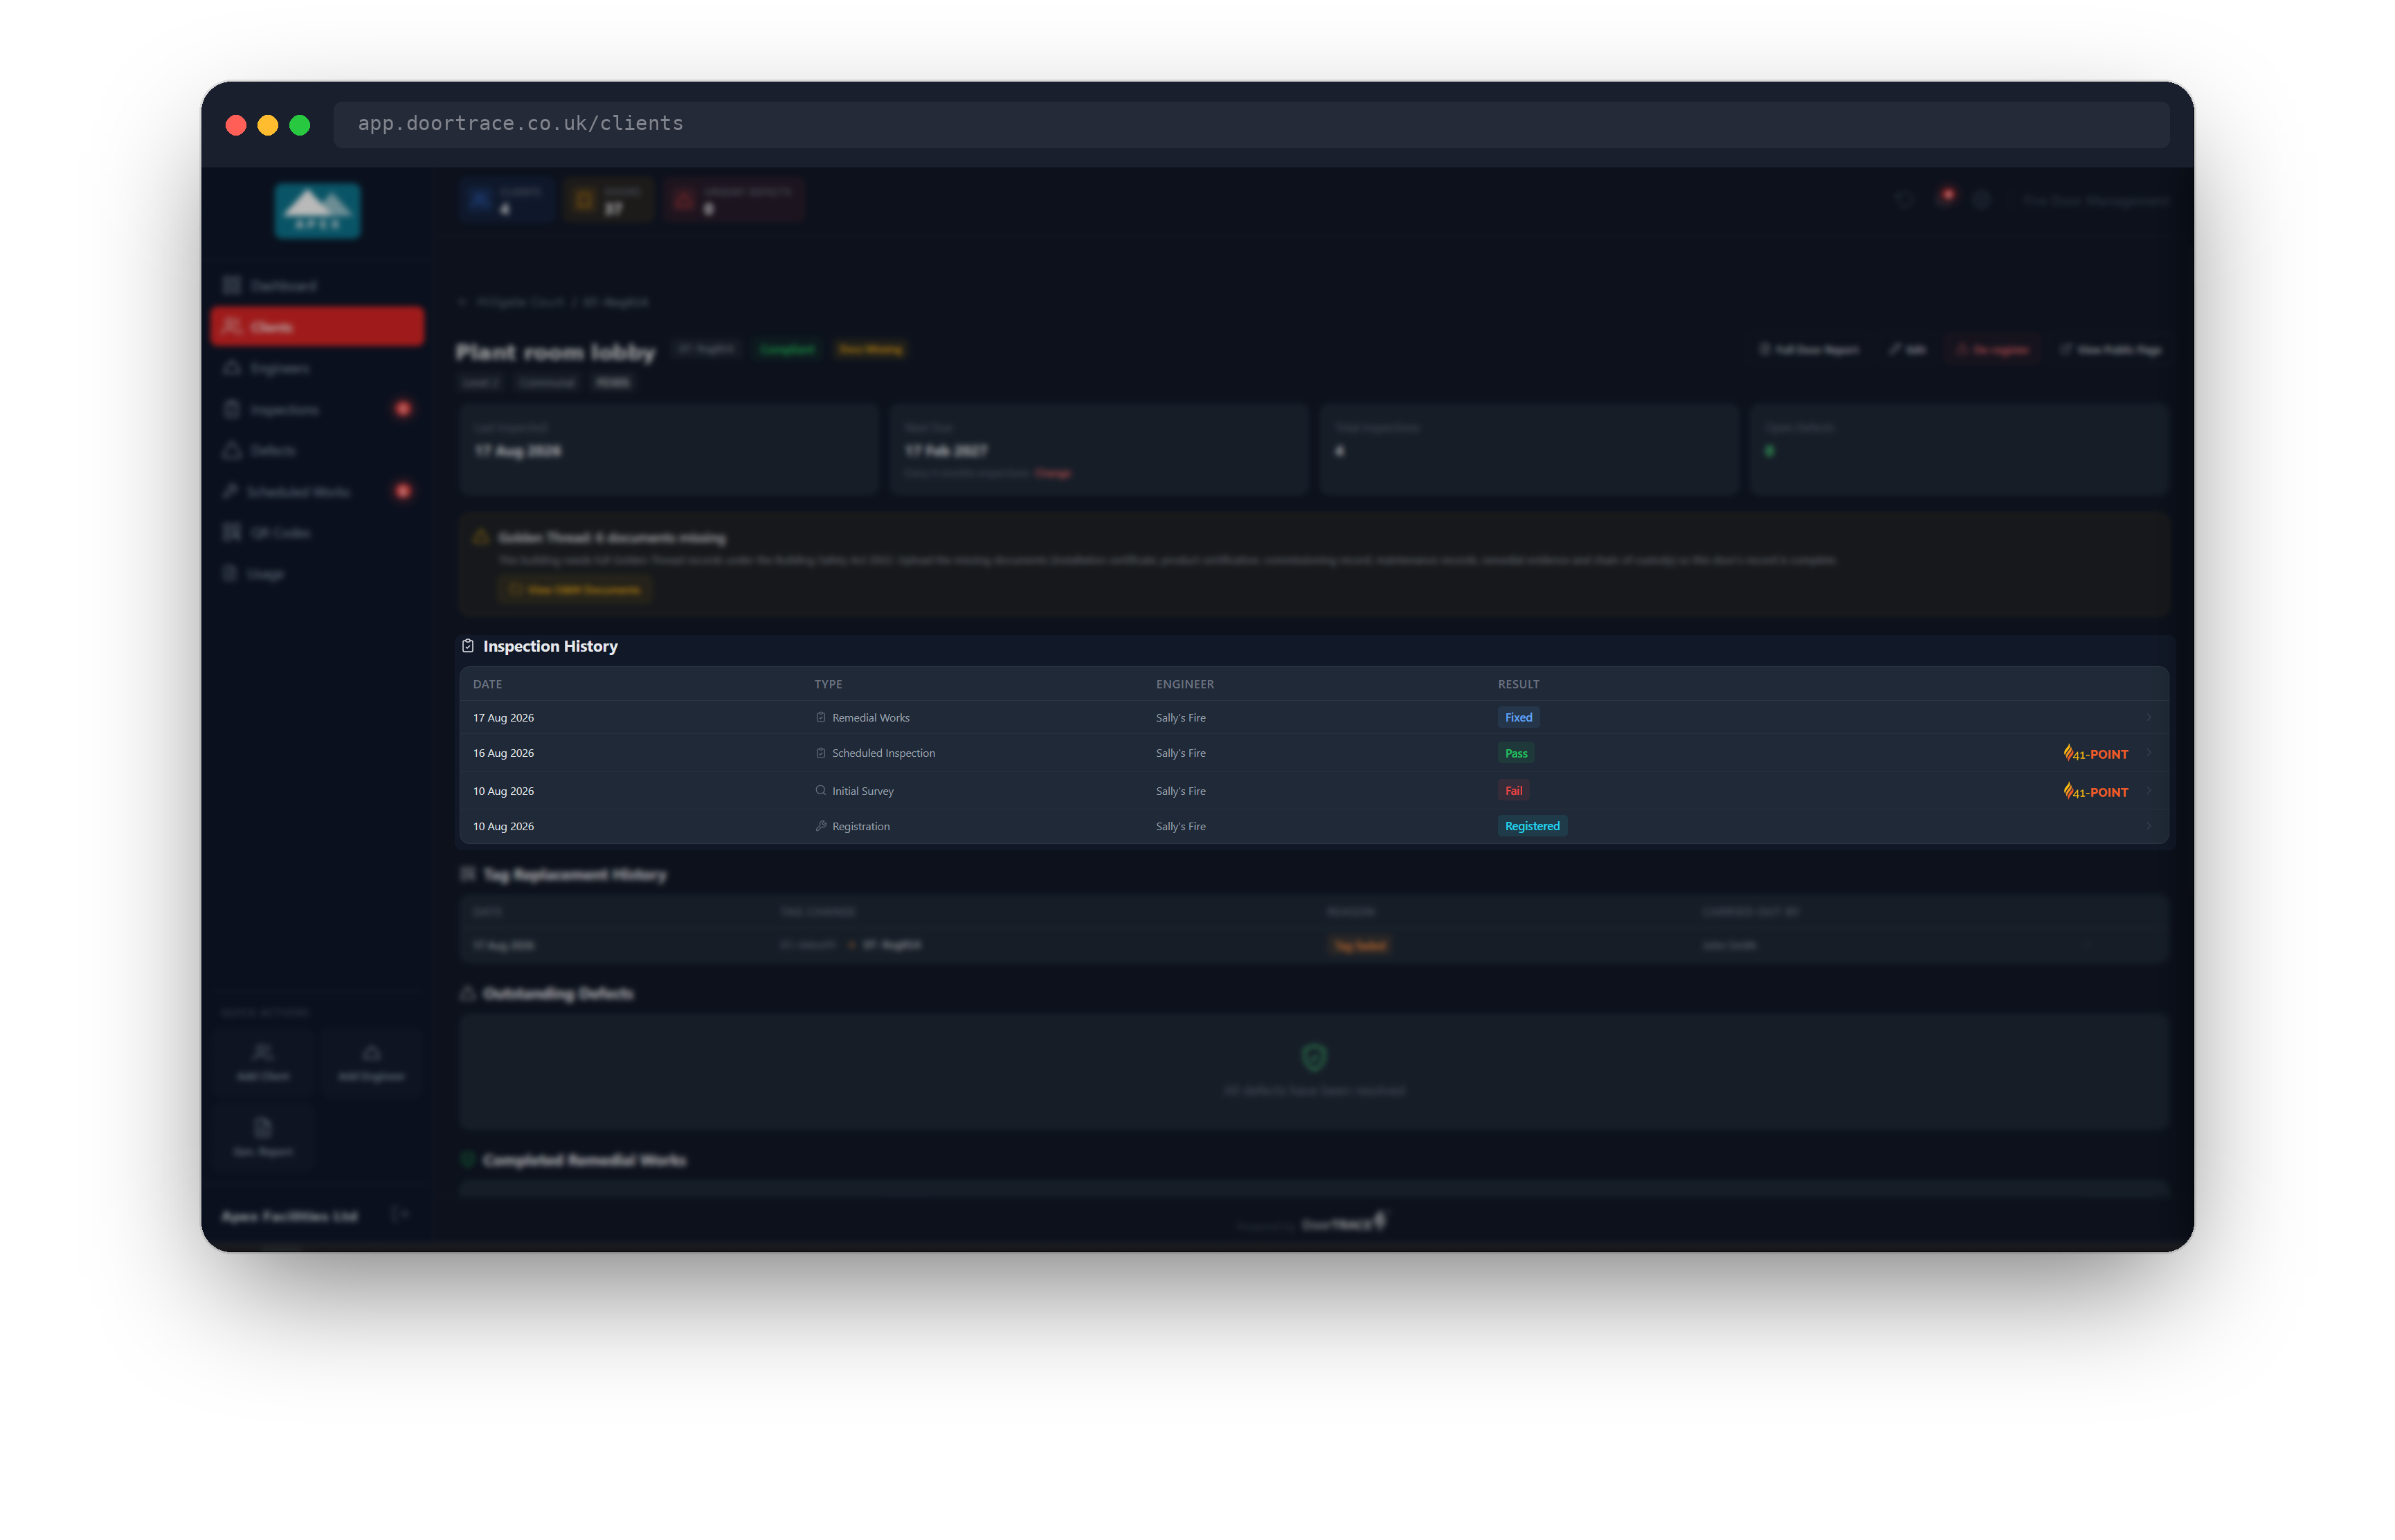Click the blue Fixed result badge
Screen dimensions: 2395x1540
[x=1517, y=717]
